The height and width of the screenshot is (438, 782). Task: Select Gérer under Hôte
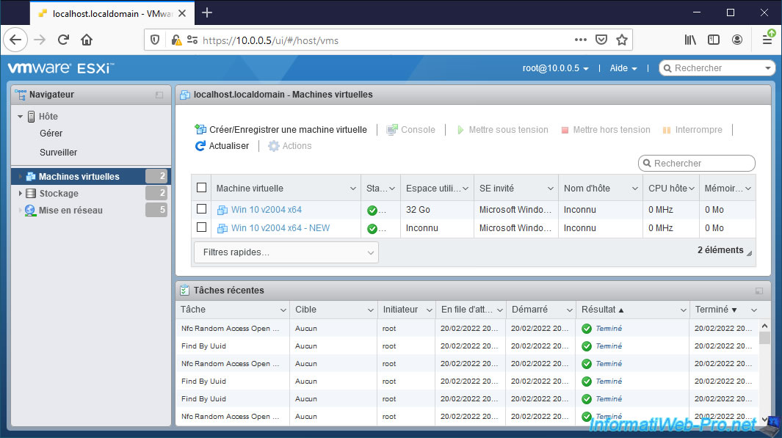(x=51, y=133)
